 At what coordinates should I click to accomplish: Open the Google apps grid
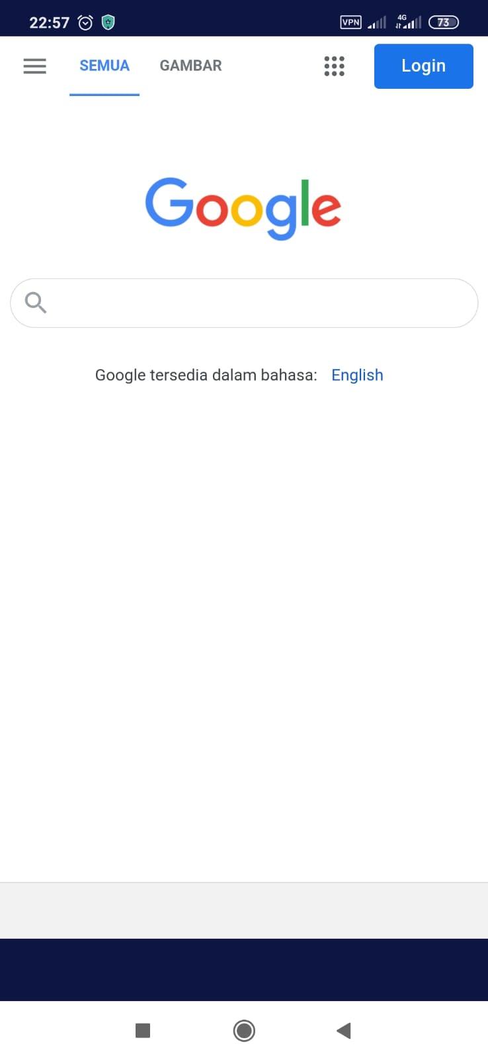coord(334,66)
